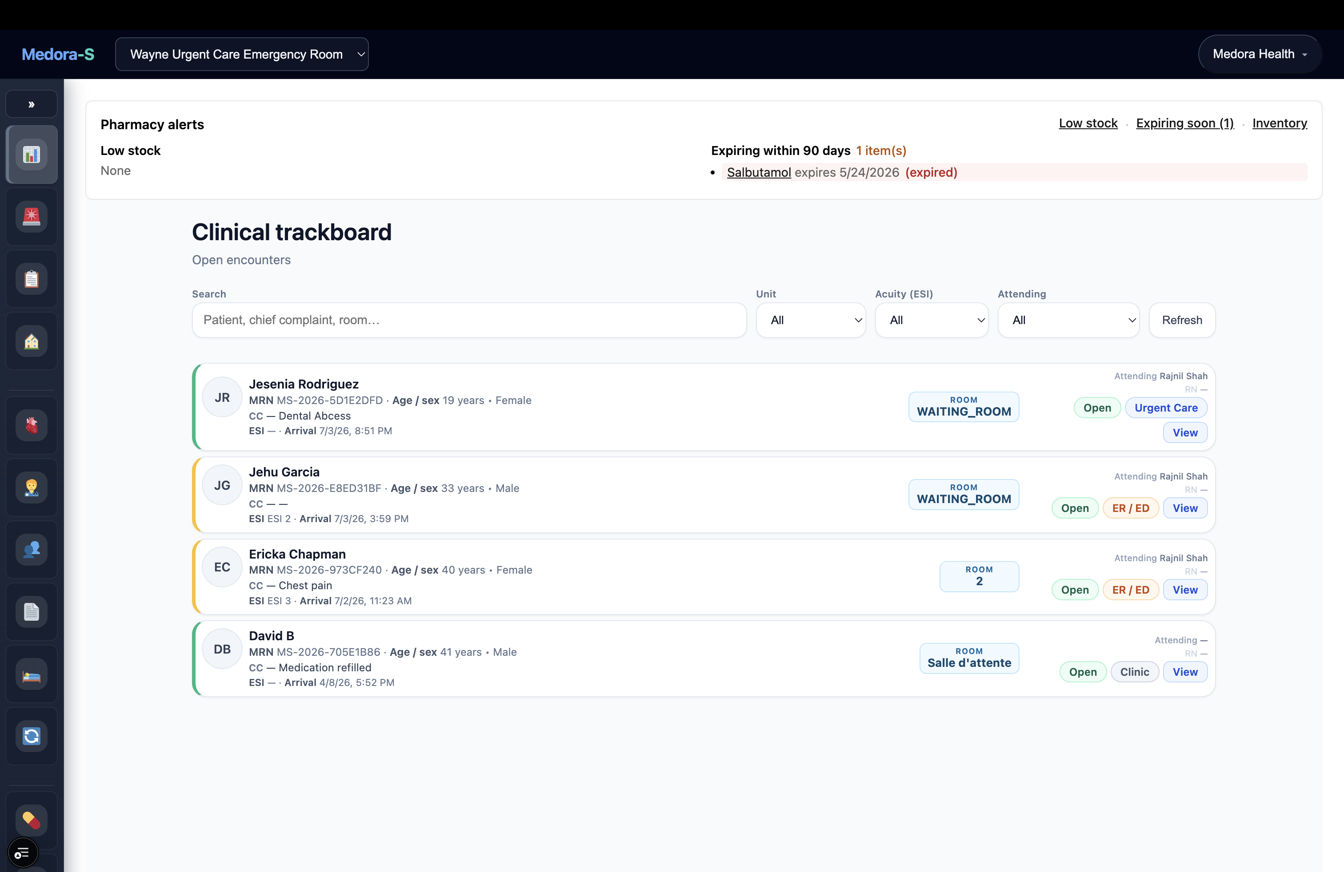
Task: Click MRN MS-2026-5D1E2DFD text
Action: tap(316, 400)
